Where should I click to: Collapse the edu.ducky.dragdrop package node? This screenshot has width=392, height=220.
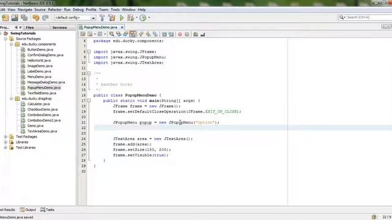(11, 98)
